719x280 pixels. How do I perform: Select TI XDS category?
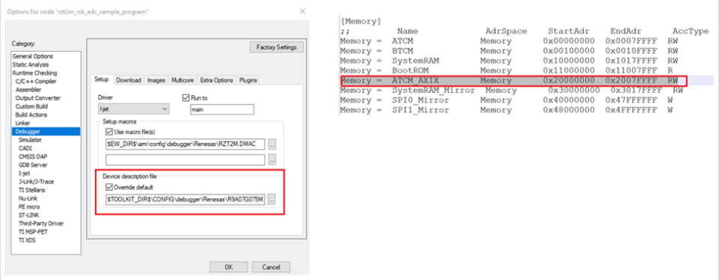tap(27, 240)
